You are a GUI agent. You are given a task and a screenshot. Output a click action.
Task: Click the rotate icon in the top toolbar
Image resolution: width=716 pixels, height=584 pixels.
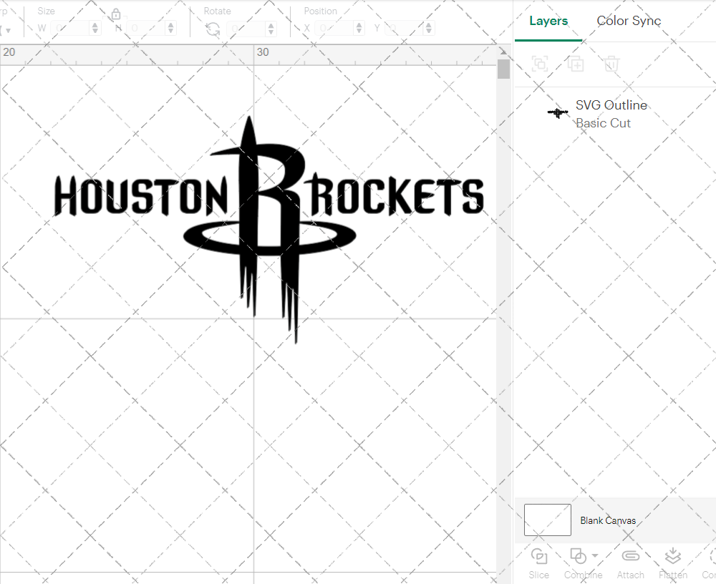pos(211,27)
